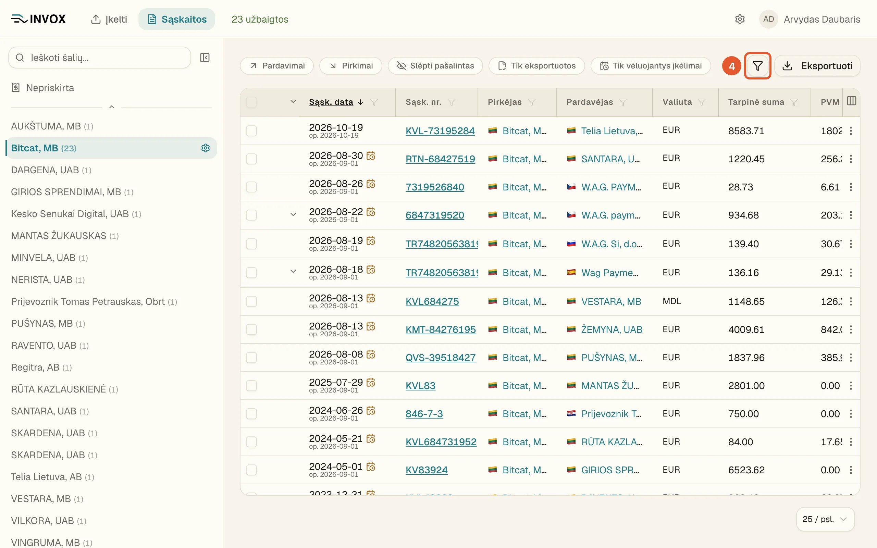The width and height of the screenshot is (877, 548).
Task: Toggle Tik vėluojantys įkėlimai filter
Action: click(x=651, y=66)
